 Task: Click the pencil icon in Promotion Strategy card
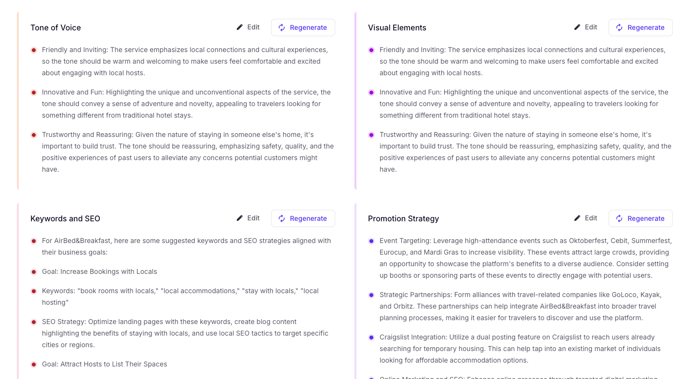[577, 218]
